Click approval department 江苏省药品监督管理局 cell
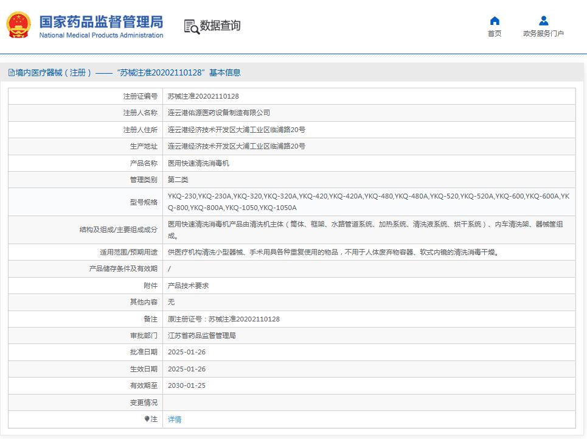Viewport: 587px width, 439px height. [201, 335]
